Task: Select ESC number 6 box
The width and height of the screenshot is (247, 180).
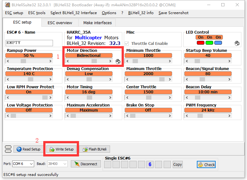Action: click(x=150, y=165)
